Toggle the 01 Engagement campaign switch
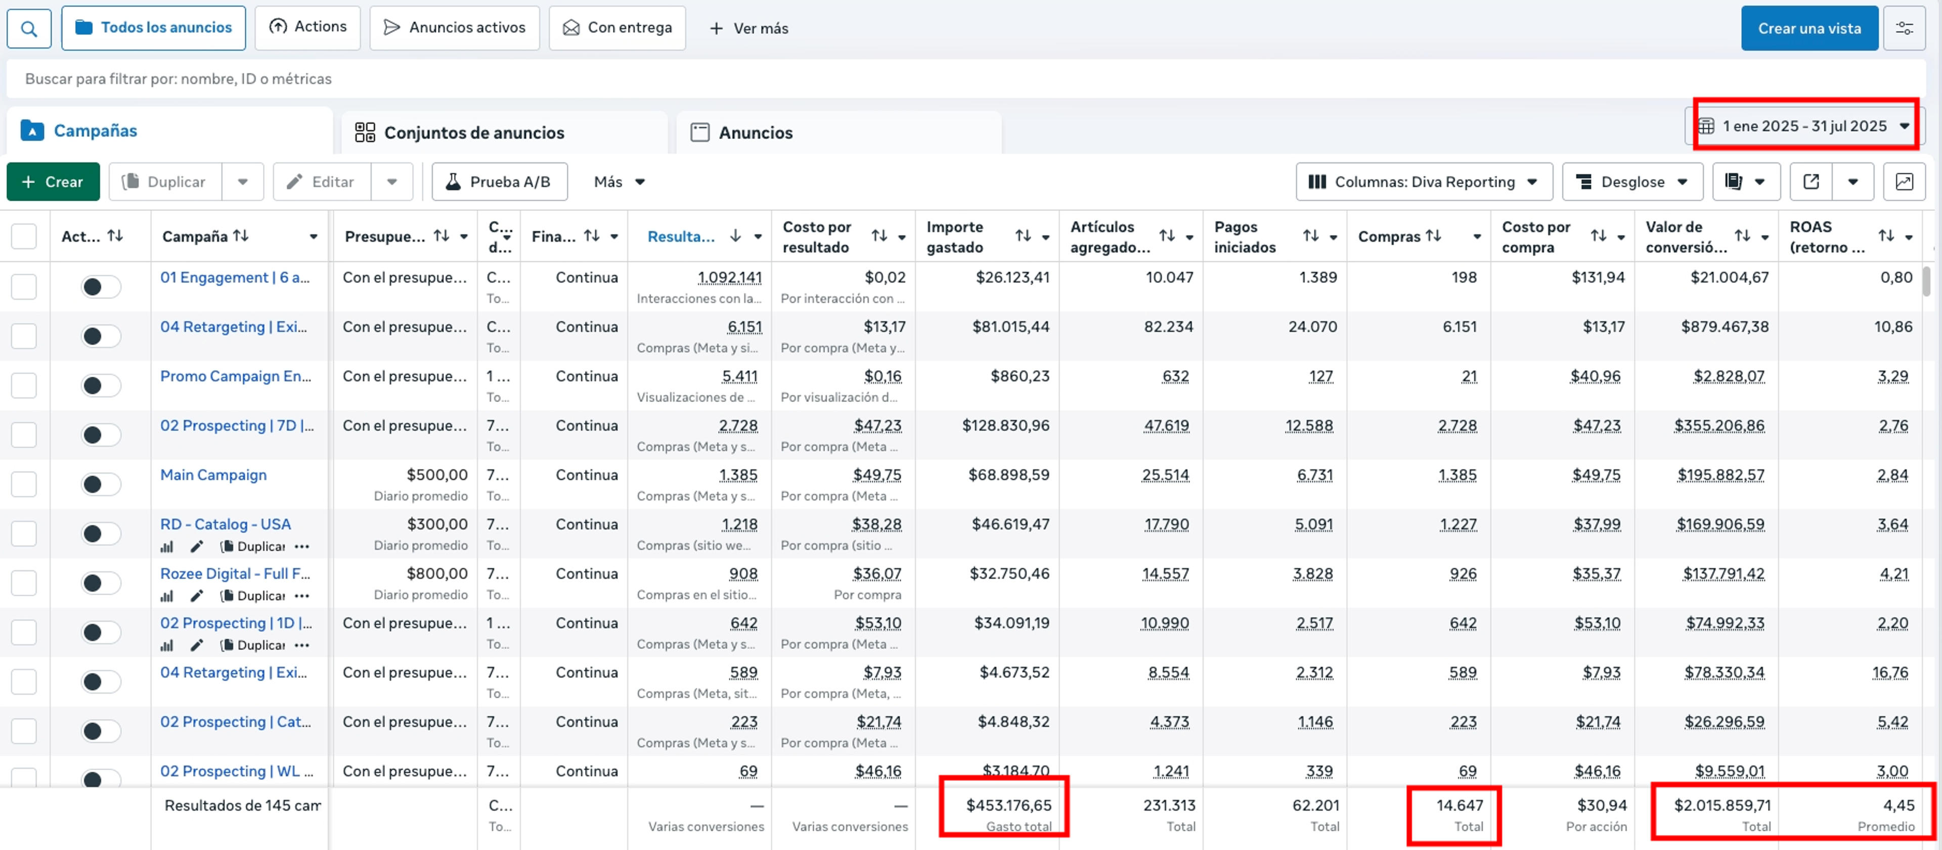Viewport: 1942px width, 850px height. click(100, 286)
